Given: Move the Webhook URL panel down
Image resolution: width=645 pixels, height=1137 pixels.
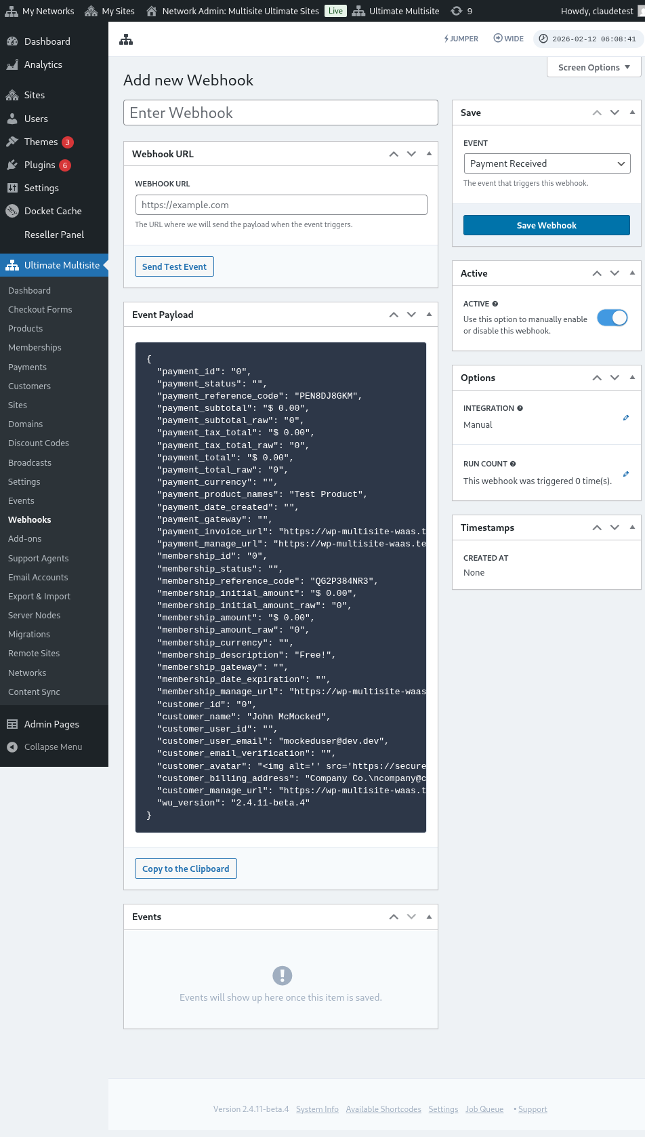Looking at the screenshot, I should coord(411,154).
